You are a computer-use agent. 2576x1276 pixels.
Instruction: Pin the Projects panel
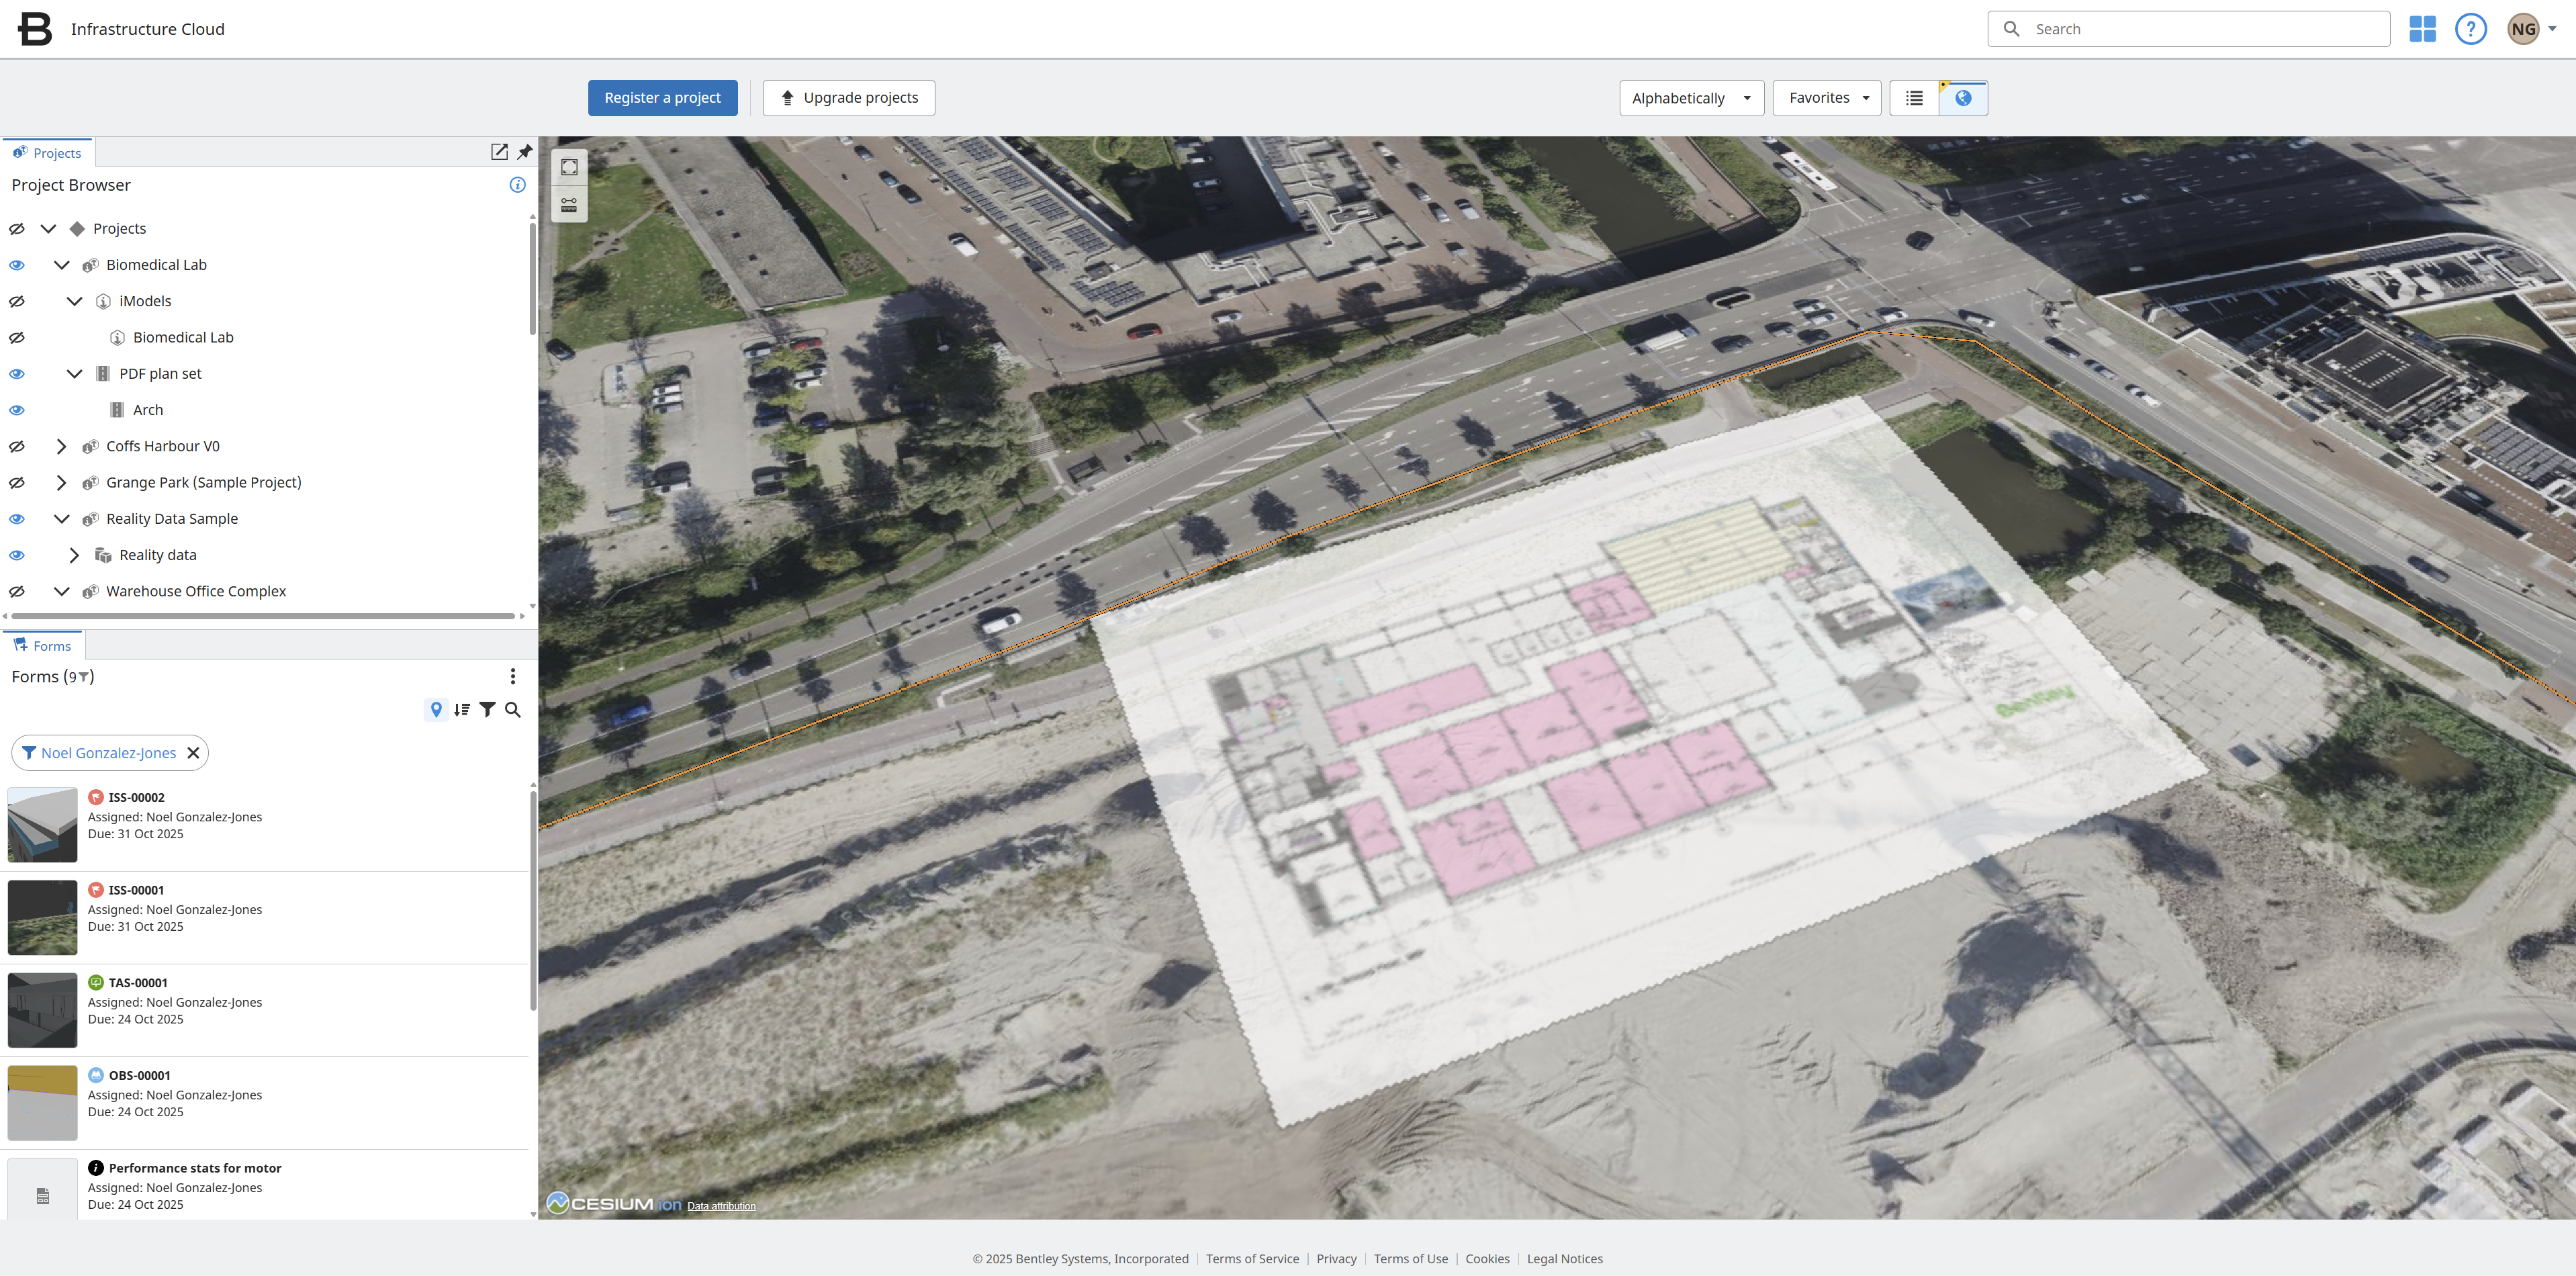525,152
